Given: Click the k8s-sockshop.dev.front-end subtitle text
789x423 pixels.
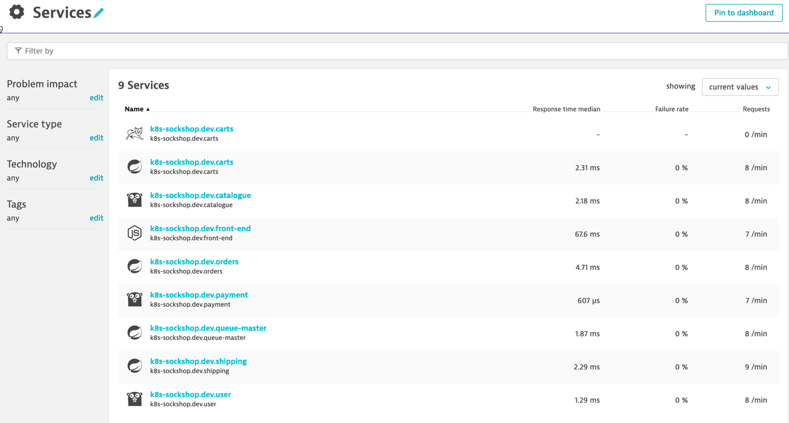Looking at the screenshot, I should (x=191, y=238).
